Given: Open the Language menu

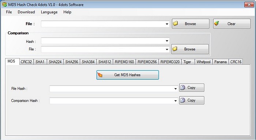Looking at the screenshot, I should 49,12.
